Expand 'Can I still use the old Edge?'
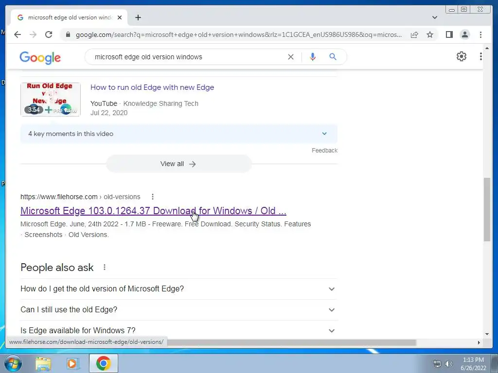This screenshot has width=498, height=373. (x=179, y=309)
